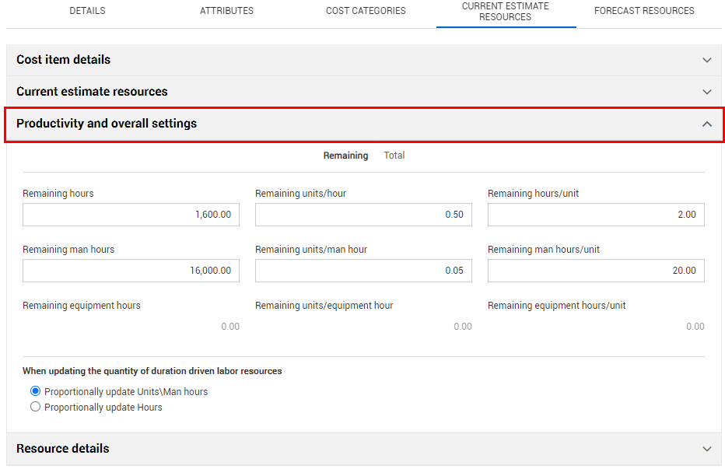Choose Proportionally update Hours radio button
The height and width of the screenshot is (469, 725).
tap(35, 407)
